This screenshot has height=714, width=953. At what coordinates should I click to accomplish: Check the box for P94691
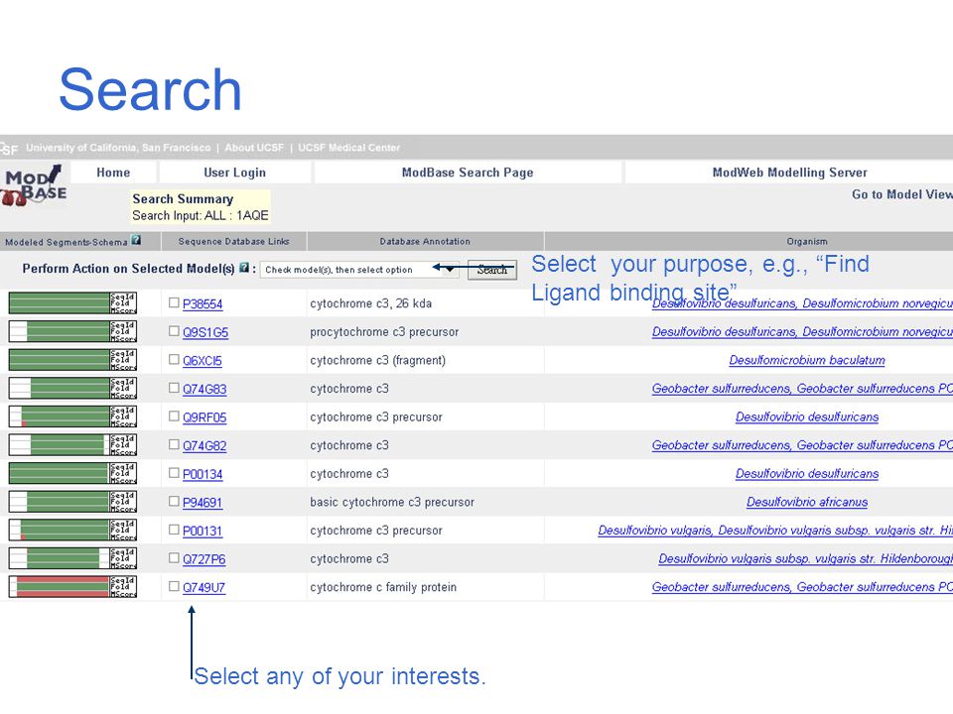174,501
